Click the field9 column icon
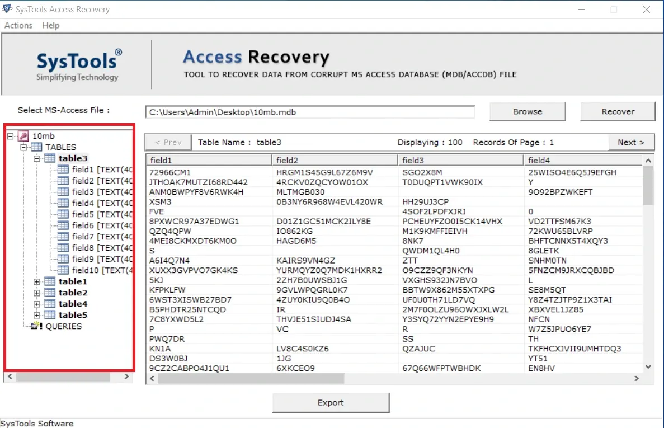Image resolution: width=664 pixels, height=428 pixels. (x=63, y=259)
